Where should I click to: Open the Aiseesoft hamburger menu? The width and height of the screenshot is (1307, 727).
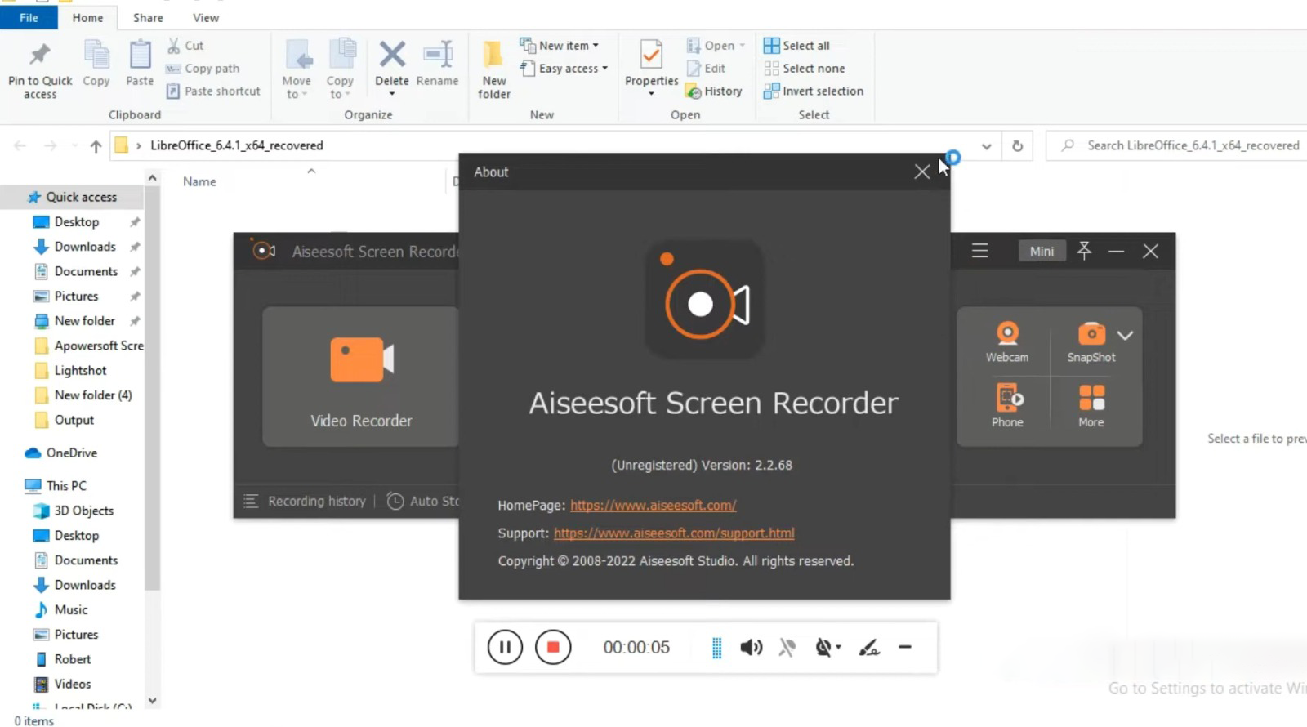(x=980, y=251)
